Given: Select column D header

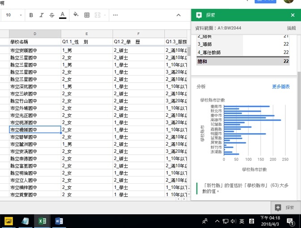Looking at the screenshot, I should pyautogui.click(x=35, y=34).
